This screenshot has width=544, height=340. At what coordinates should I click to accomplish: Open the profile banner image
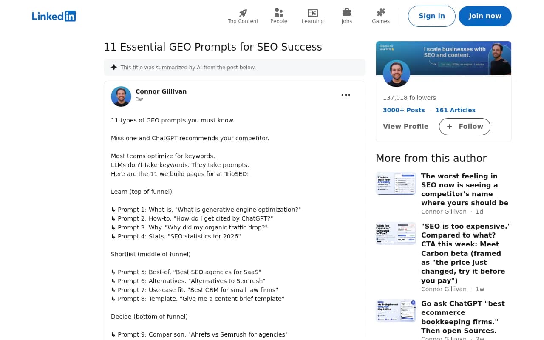tap(444, 58)
